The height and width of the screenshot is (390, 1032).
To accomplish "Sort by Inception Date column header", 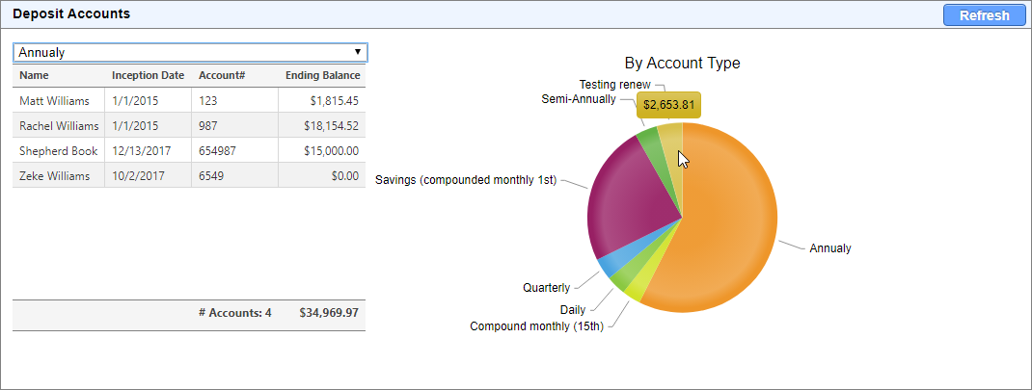I will 148,75.
